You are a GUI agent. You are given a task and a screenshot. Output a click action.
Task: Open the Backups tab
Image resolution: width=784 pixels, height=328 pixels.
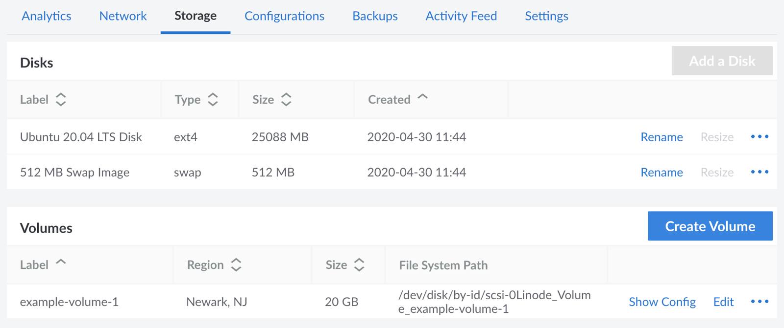[x=375, y=16]
